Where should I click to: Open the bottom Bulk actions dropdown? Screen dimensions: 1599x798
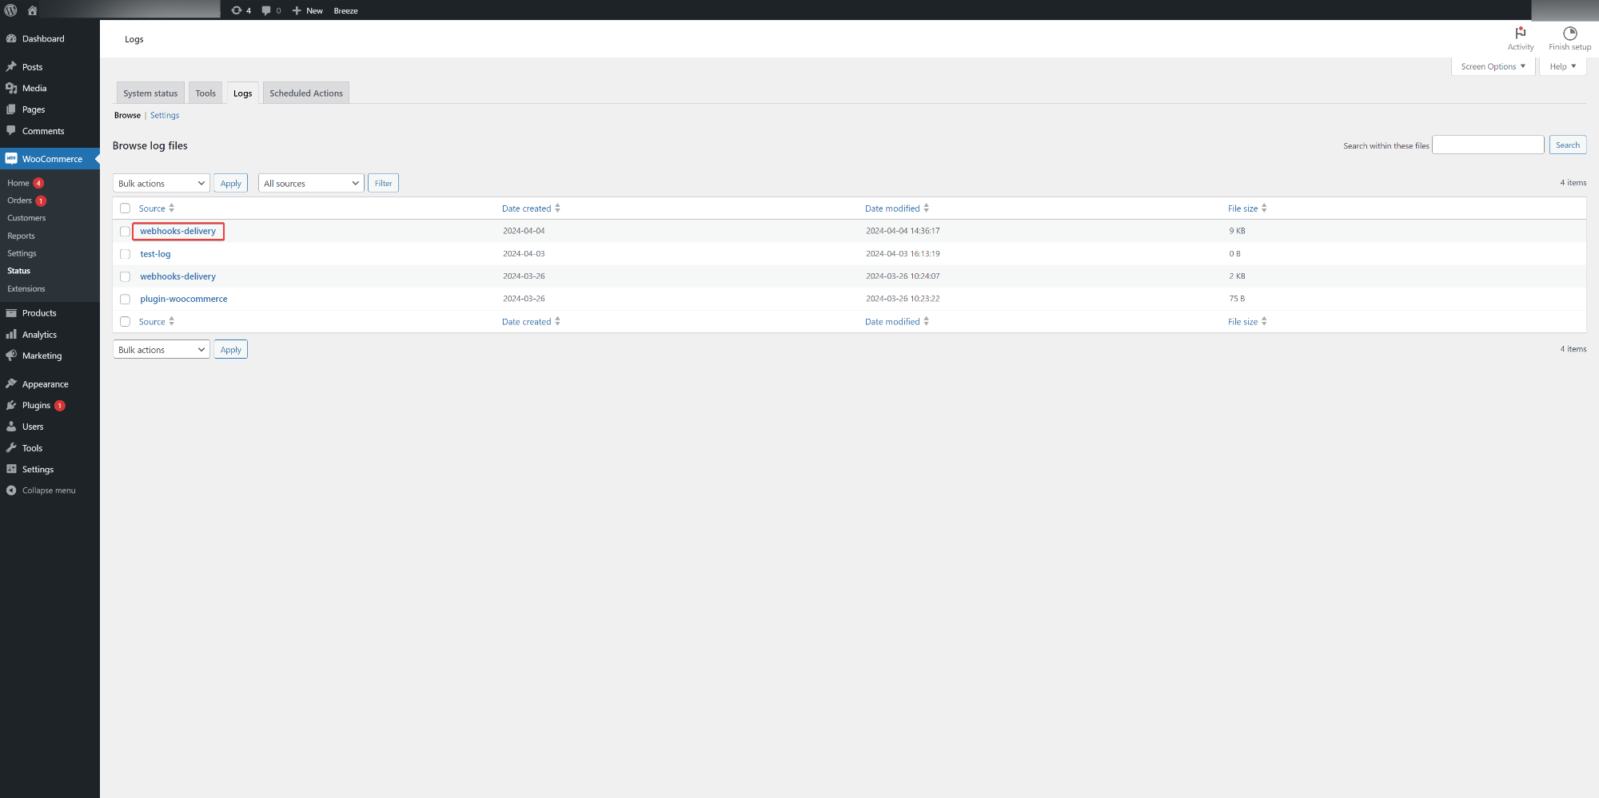tap(161, 349)
